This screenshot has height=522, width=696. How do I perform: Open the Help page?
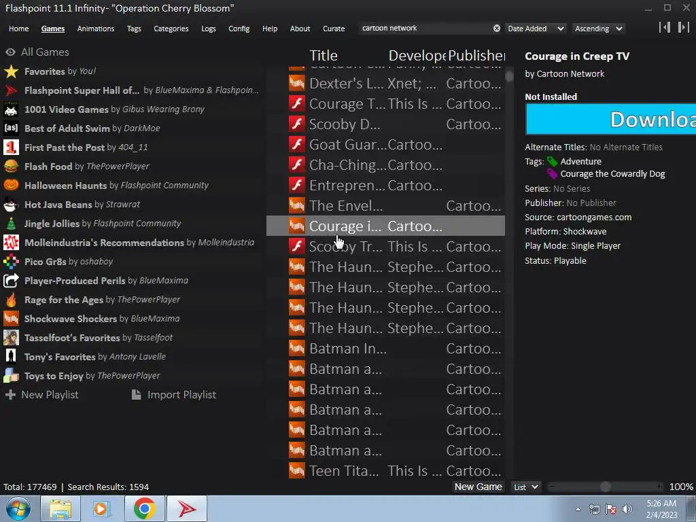coord(270,29)
